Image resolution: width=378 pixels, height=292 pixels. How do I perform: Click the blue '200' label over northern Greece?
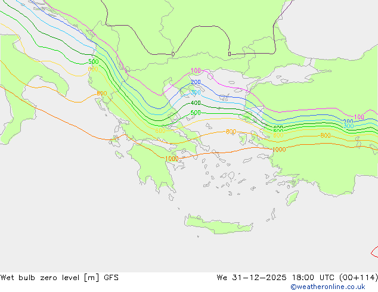point(196,82)
